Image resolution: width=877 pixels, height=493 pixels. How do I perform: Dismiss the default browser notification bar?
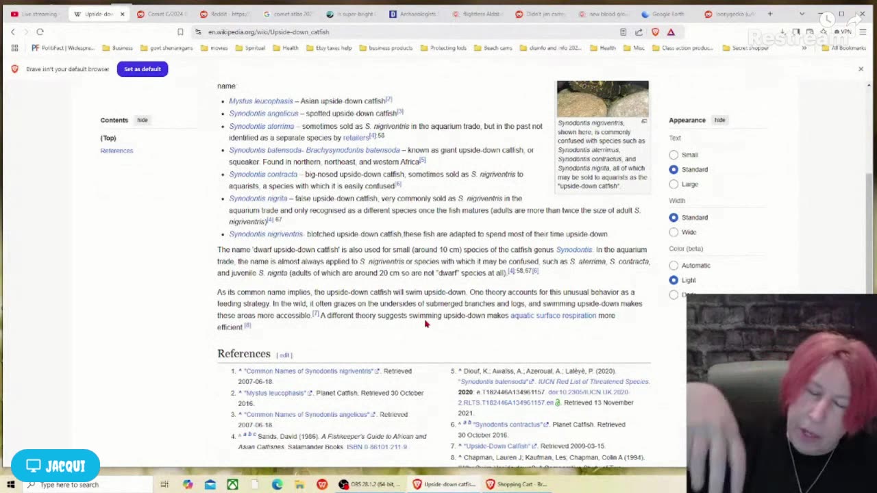tap(861, 68)
